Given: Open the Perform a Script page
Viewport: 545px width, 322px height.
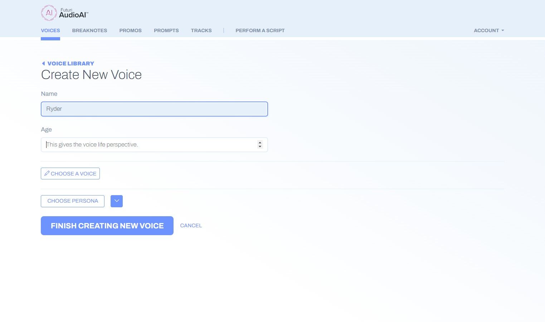Looking at the screenshot, I should pos(260,30).
